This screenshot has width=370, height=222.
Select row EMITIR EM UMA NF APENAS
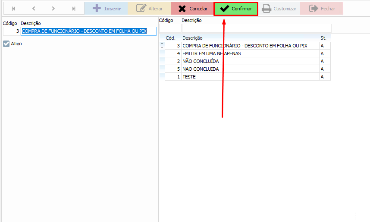(x=211, y=53)
